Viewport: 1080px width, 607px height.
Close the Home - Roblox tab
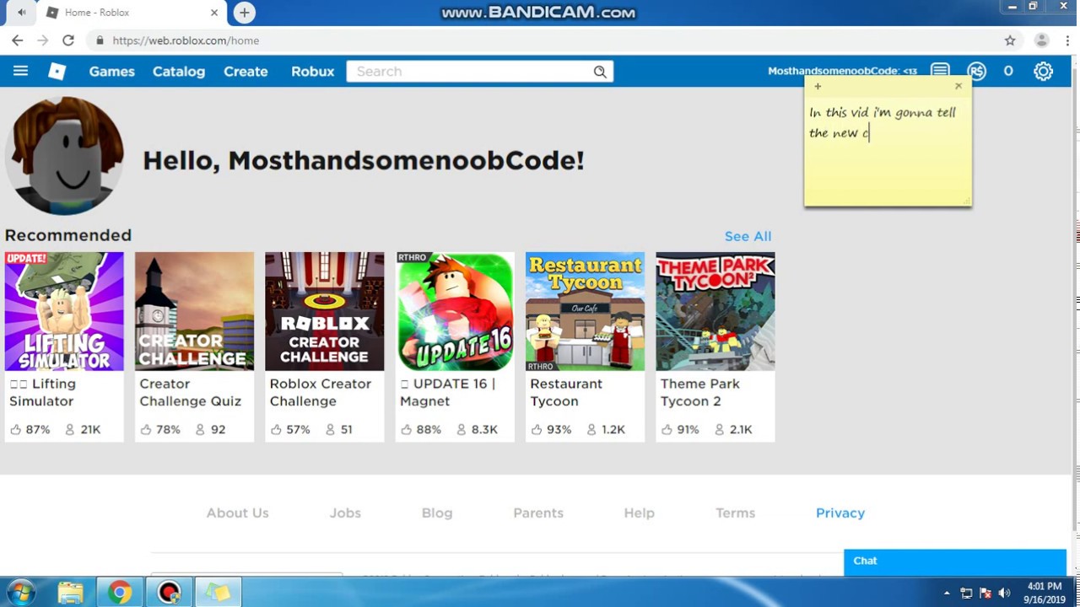pyautogui.click(x=214, y=13)
